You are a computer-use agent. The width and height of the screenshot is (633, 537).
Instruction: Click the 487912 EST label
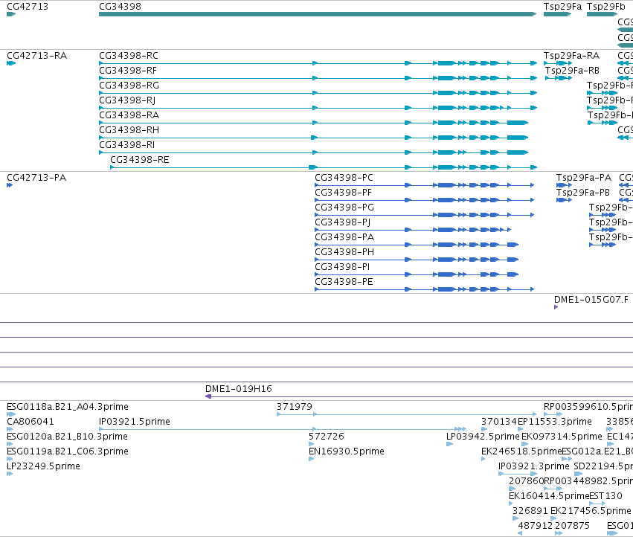[536, 526]
